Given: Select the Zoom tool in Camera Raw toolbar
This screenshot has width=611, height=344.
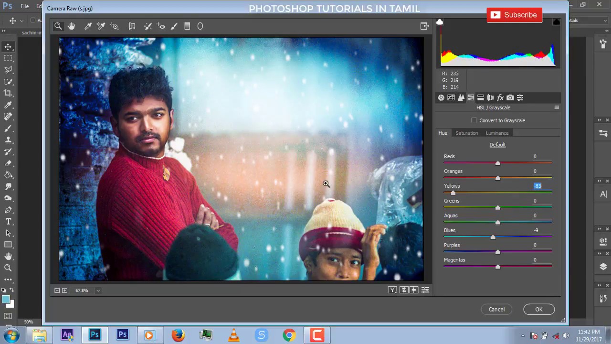Looking at the screenshot, I should point(58,26).
